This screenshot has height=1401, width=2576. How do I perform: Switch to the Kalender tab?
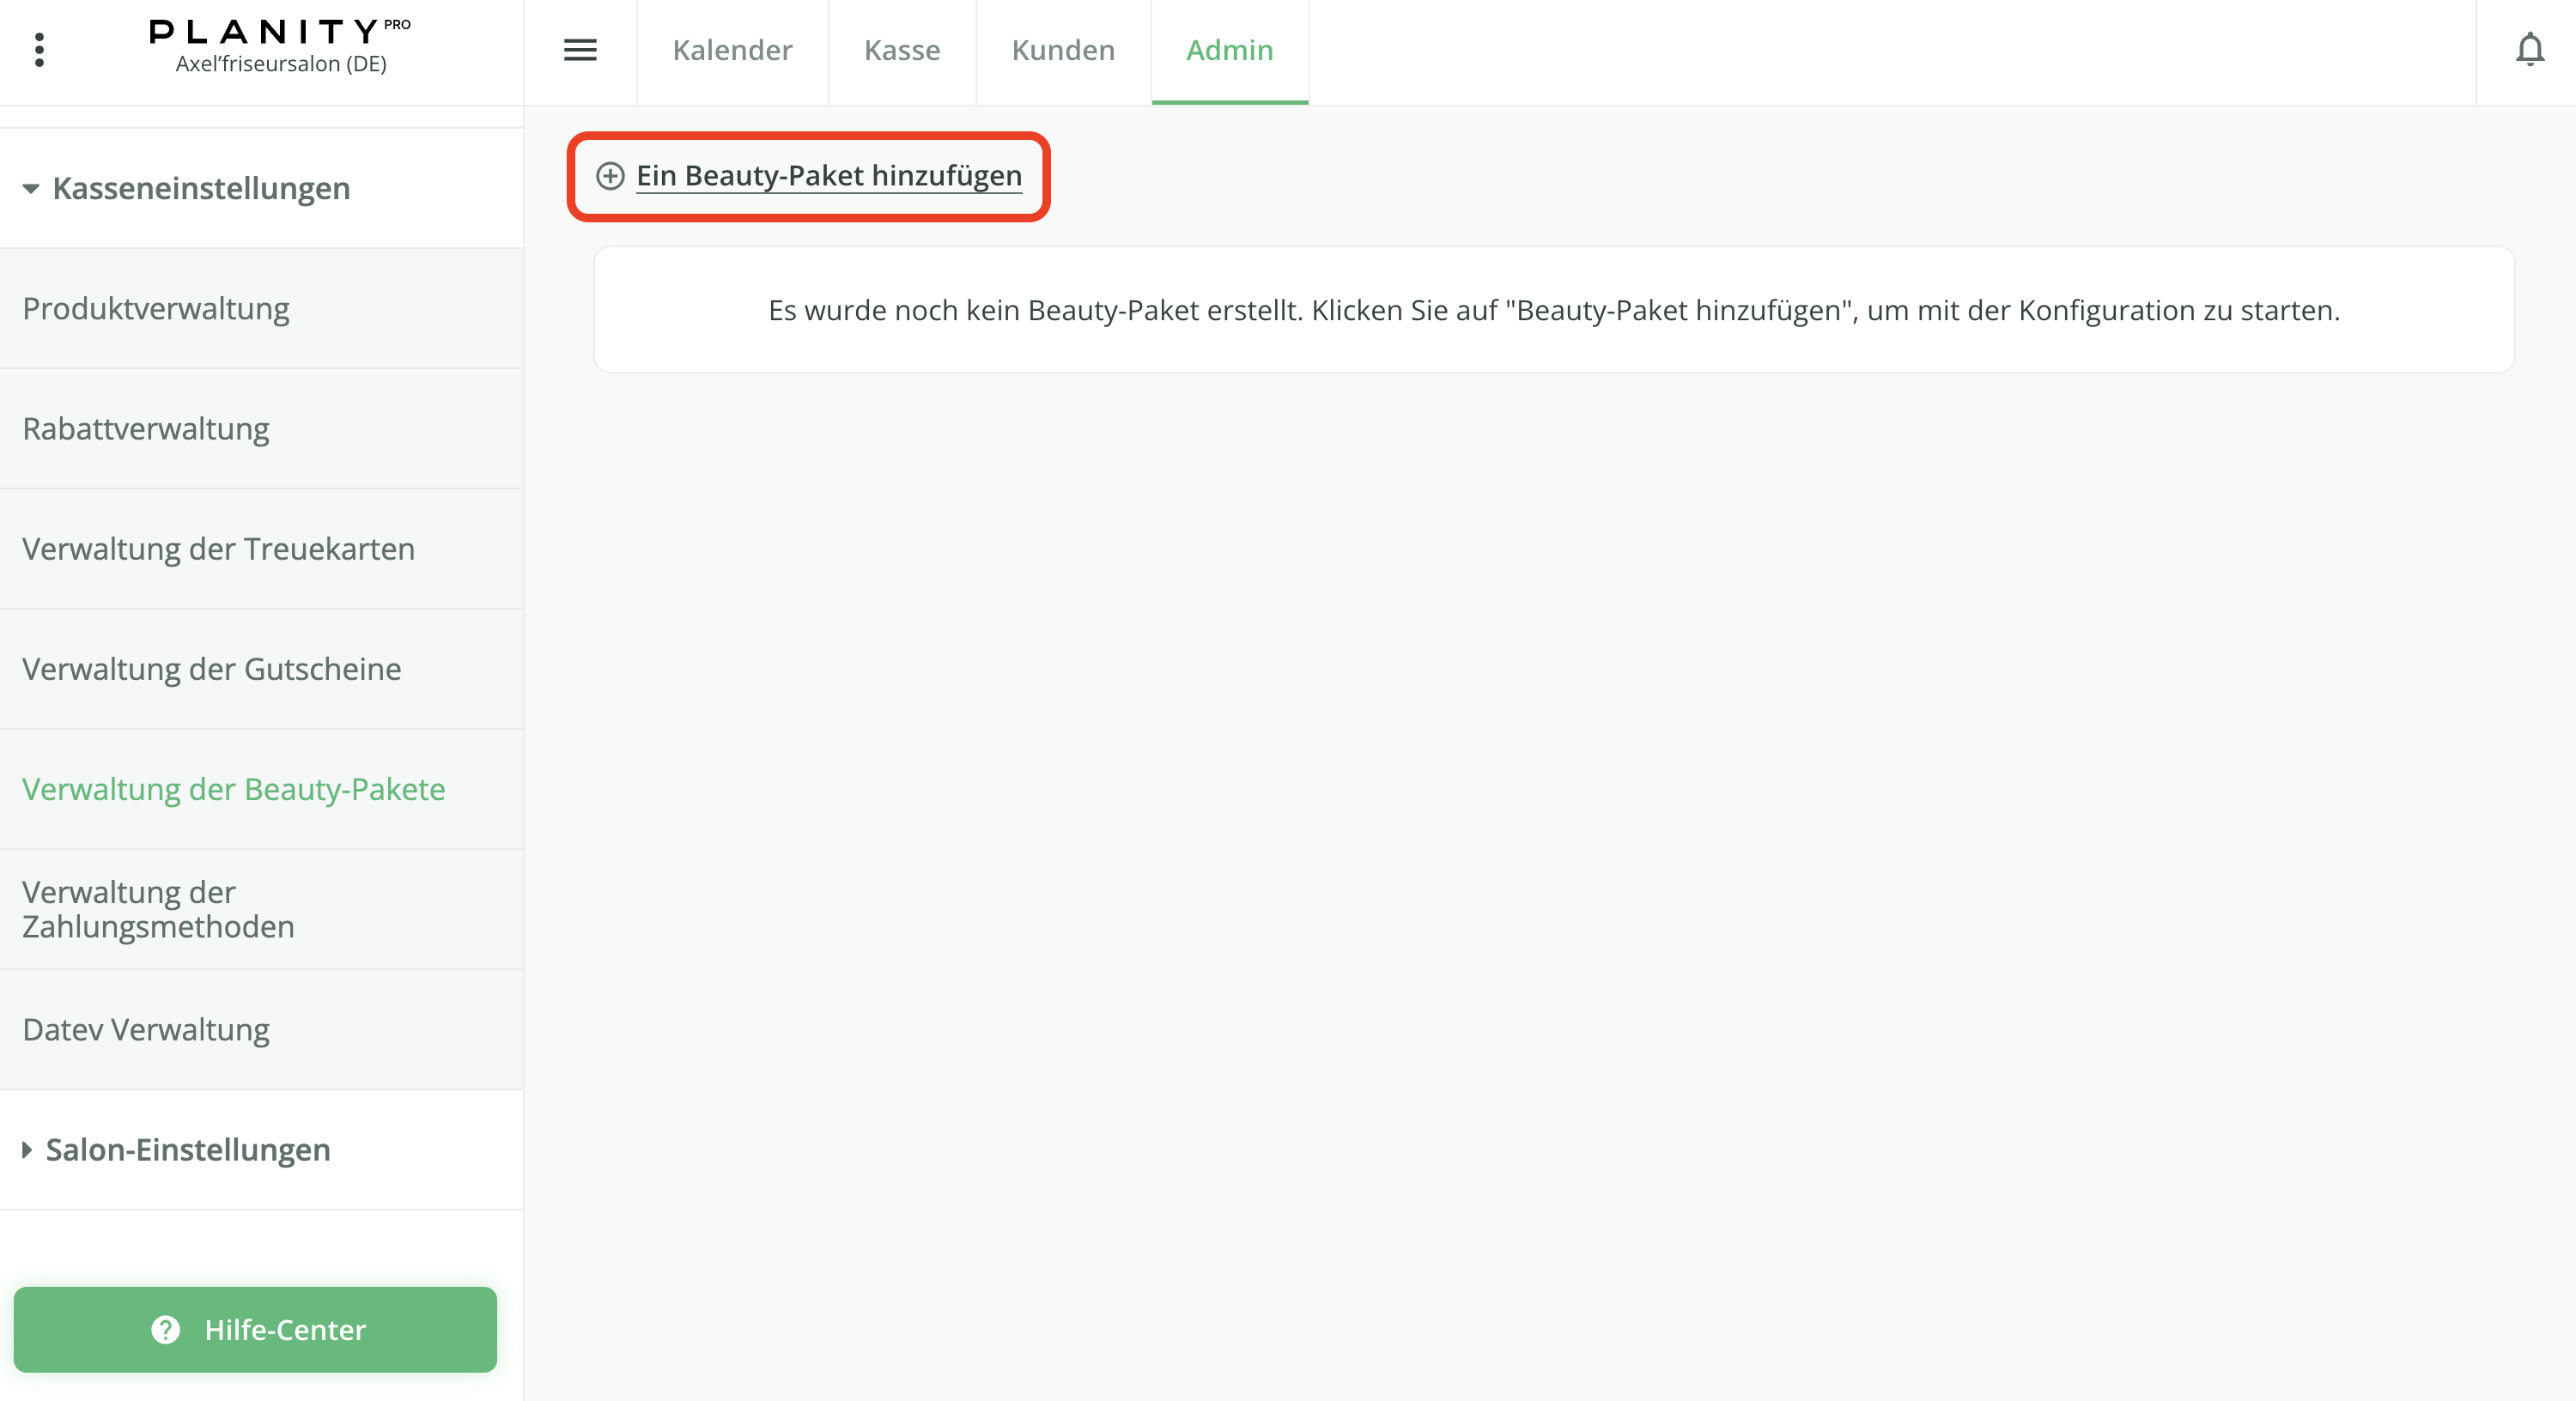tap(732, 50)
